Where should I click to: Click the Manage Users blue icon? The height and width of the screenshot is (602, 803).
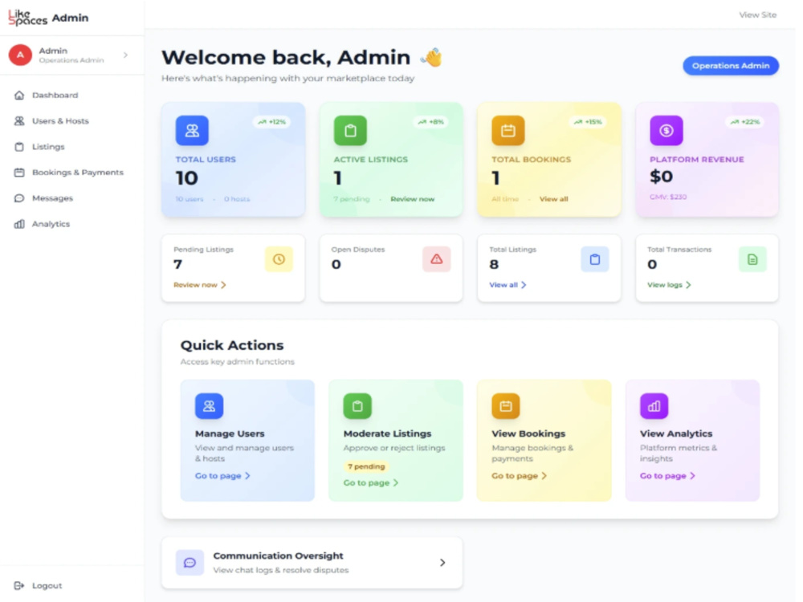tap(209, 406)
